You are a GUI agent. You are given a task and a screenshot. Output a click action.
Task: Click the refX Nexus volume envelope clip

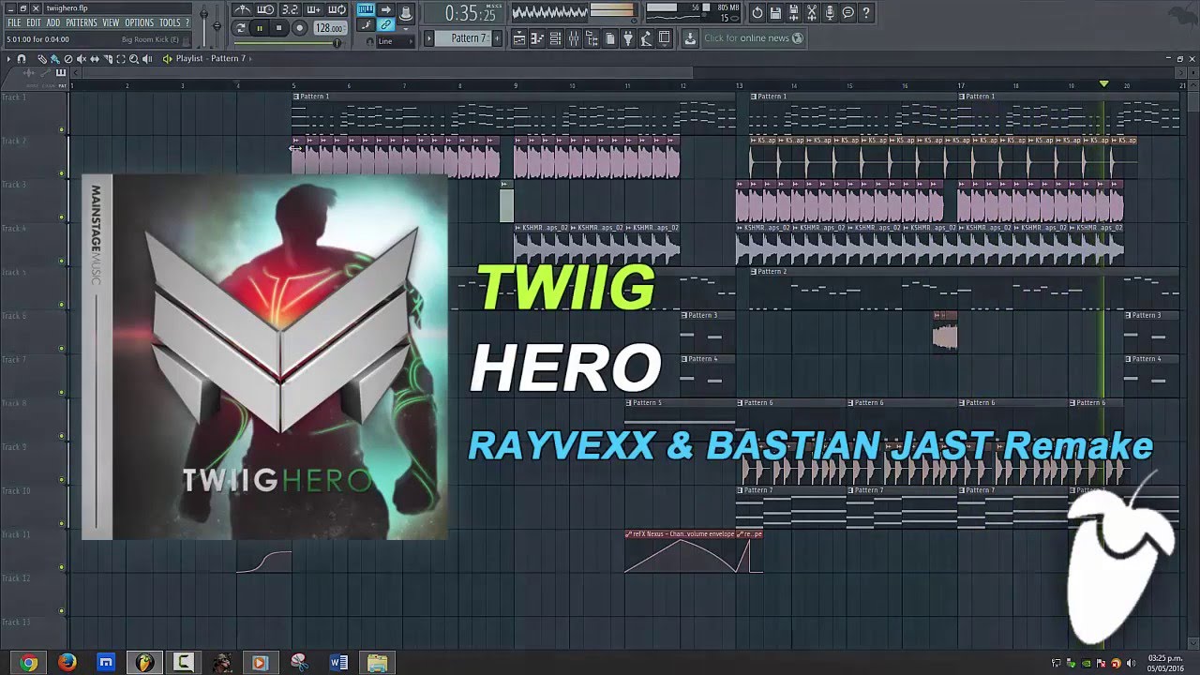pos(681,551)
